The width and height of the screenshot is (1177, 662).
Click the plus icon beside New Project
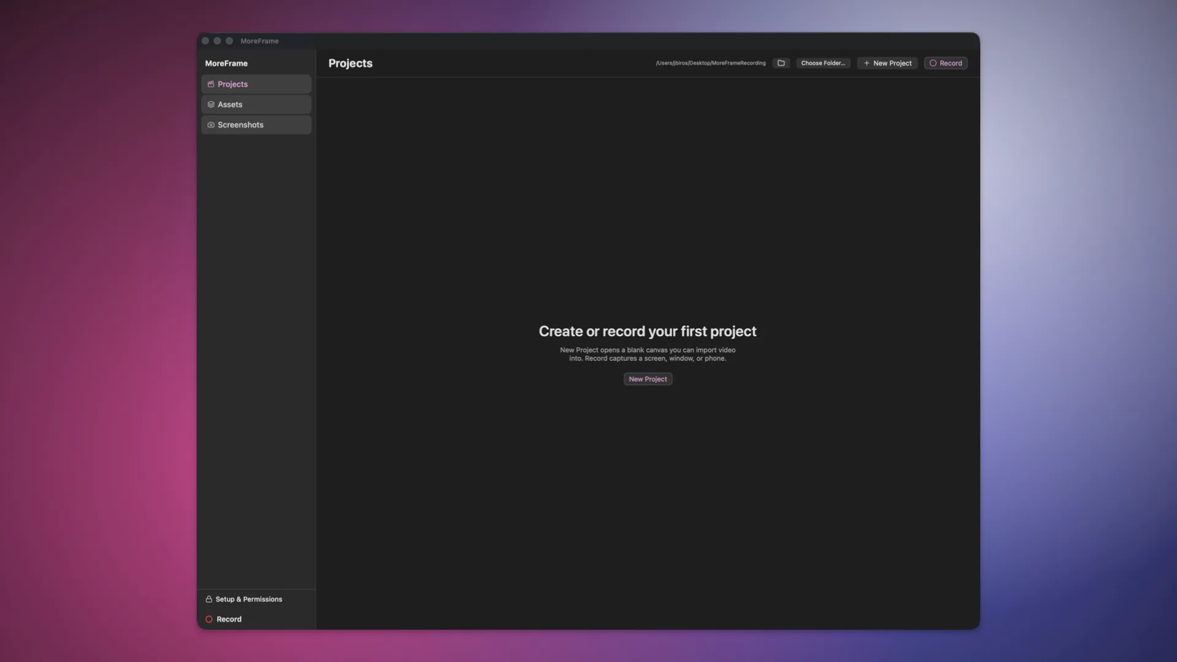click(866, 63)
